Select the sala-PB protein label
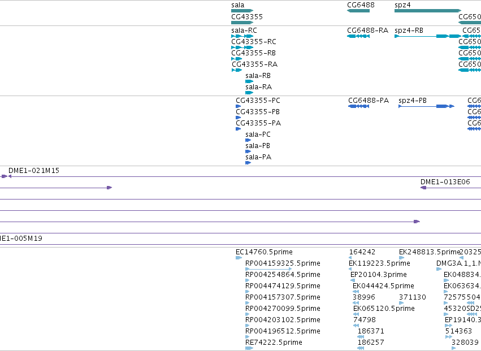Image resolution: width=481 pixels, height=351 pixels. click(x=258, y=146)
